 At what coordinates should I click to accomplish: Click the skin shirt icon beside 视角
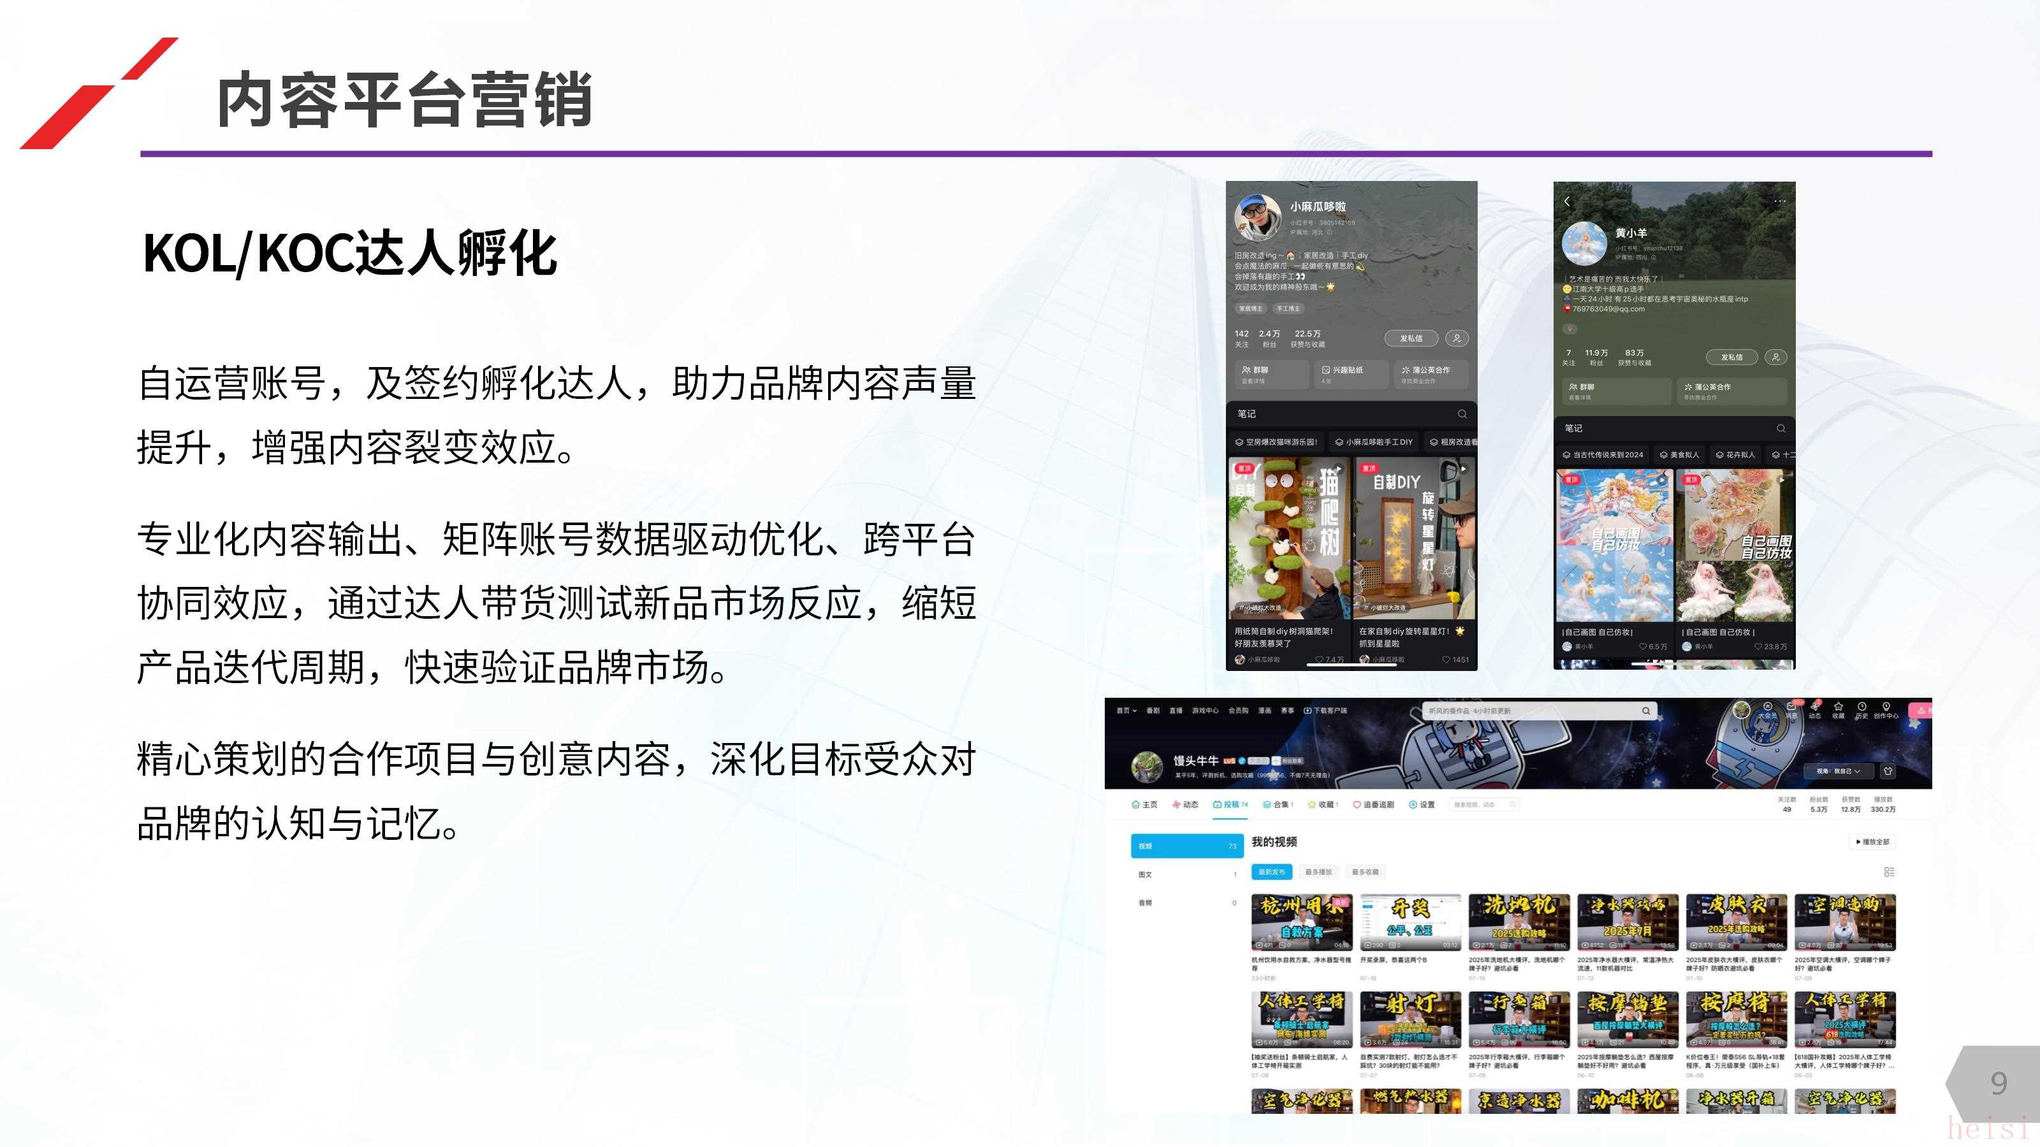pos(1888,770)
